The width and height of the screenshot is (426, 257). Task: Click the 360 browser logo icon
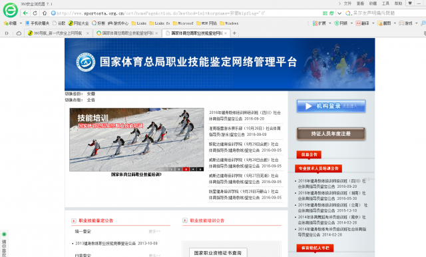11,11
